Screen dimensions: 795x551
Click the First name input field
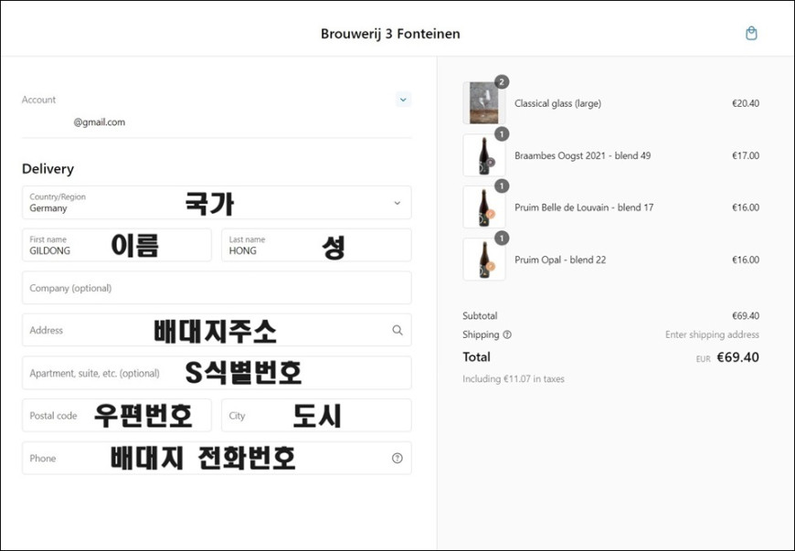point(117,245)
